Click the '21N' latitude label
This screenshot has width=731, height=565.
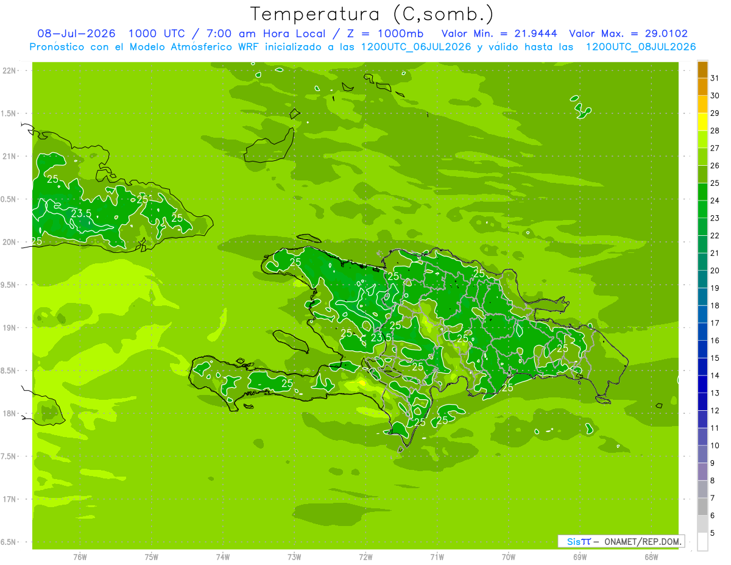[x=10, y=156]
